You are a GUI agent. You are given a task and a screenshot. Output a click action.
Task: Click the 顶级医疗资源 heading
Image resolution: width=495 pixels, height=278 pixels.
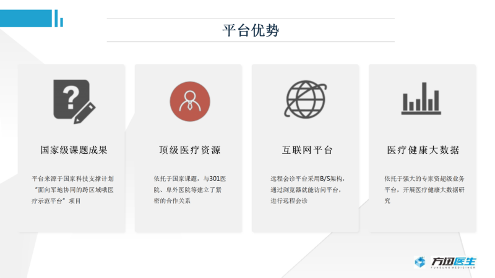(190, 150)
